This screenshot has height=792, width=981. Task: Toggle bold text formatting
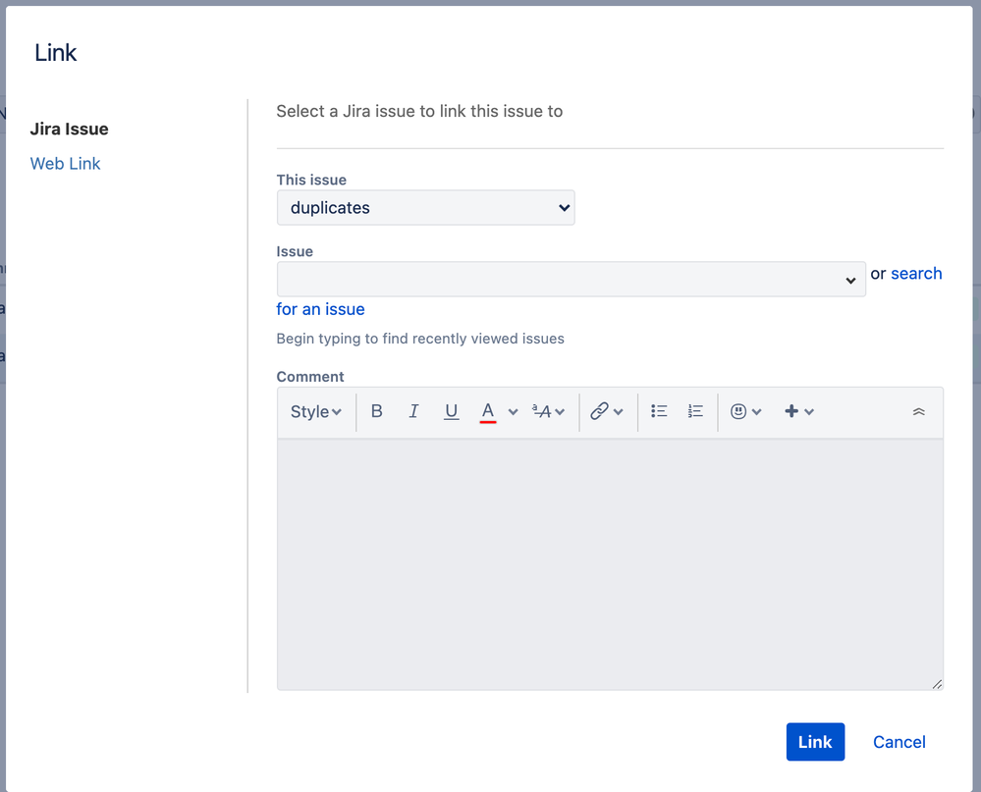coord(376,412)
